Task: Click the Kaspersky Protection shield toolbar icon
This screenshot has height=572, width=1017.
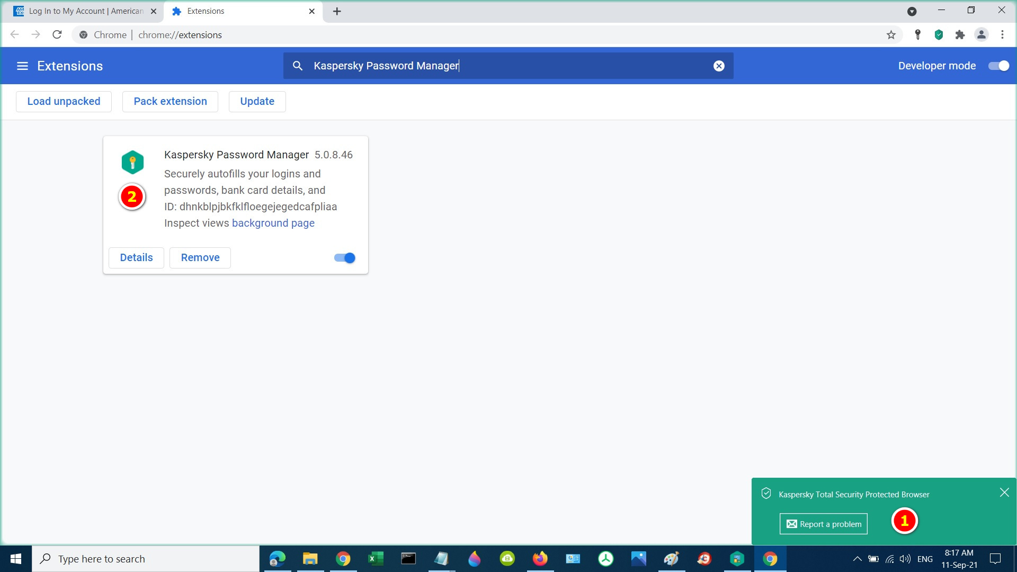Action: pos(939,35)
